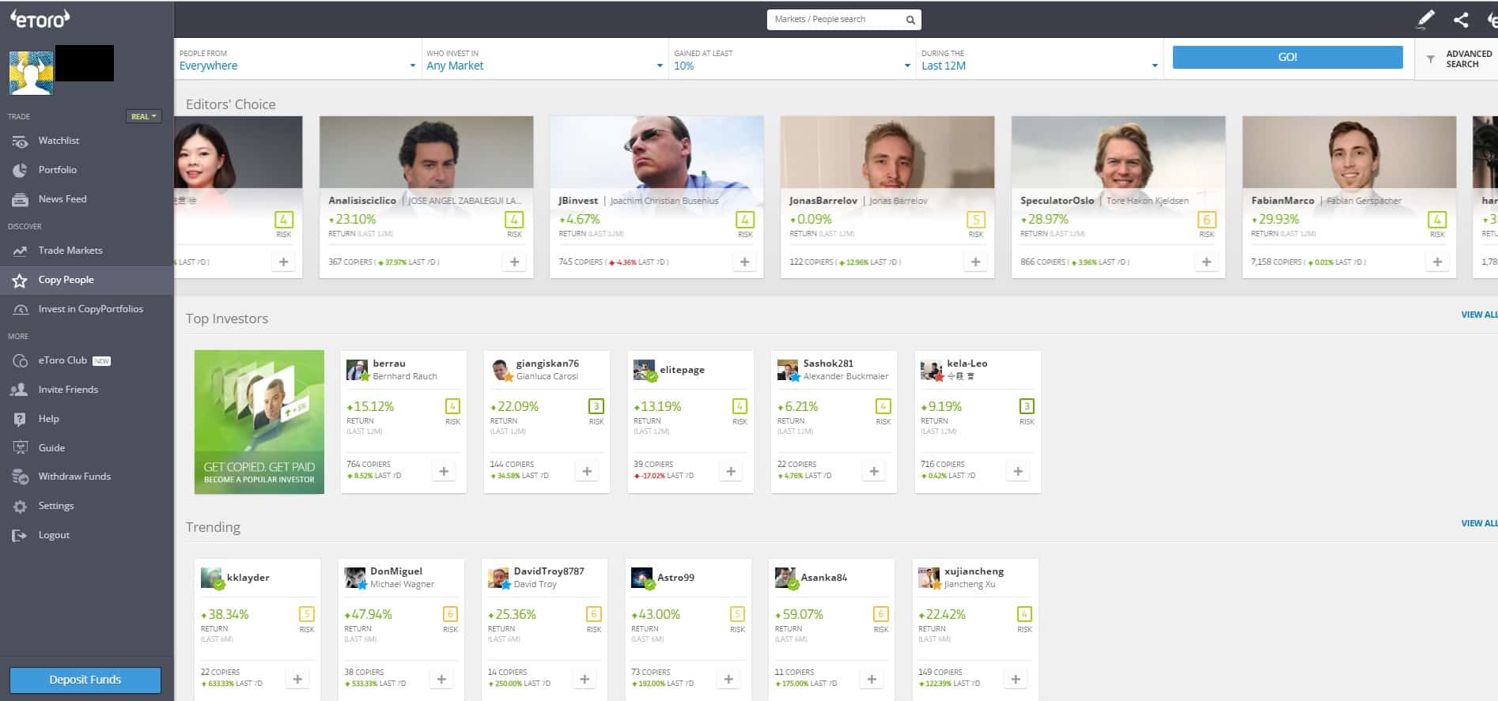Click JBinvest username on card
Viewport: 1498px width, 701px height.
click(578, 201)
